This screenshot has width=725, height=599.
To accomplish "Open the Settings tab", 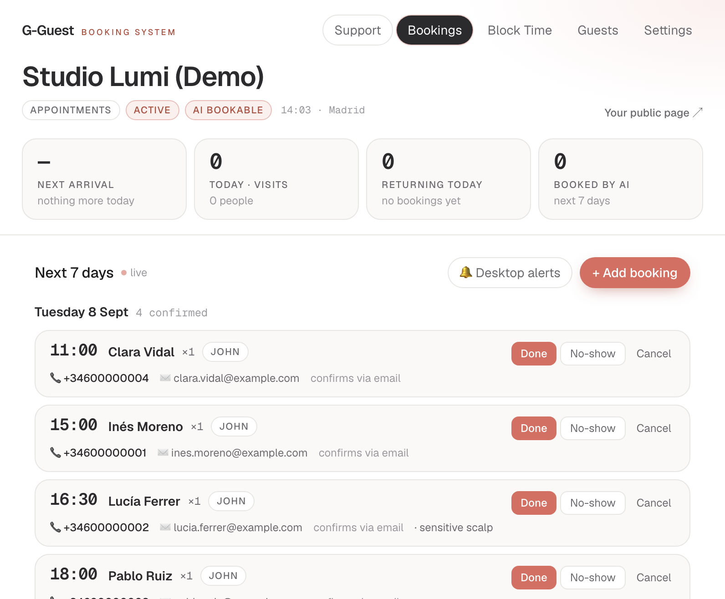I will [668, 30].
